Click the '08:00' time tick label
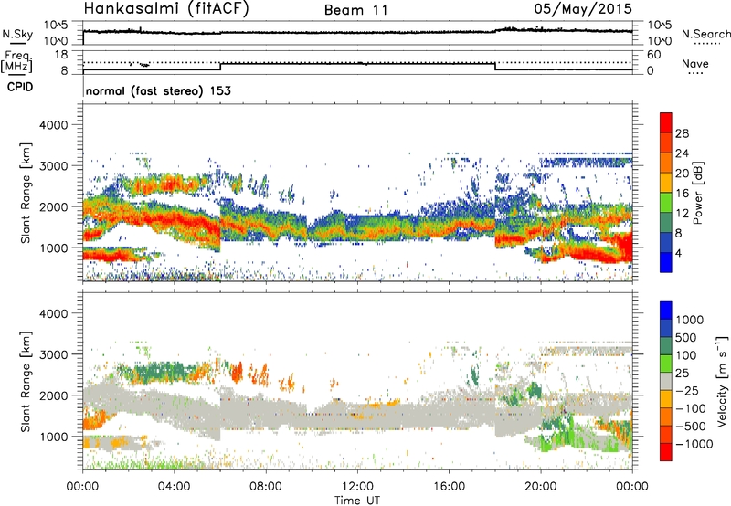This screenshot has height=506, width=731. (266, 487)
